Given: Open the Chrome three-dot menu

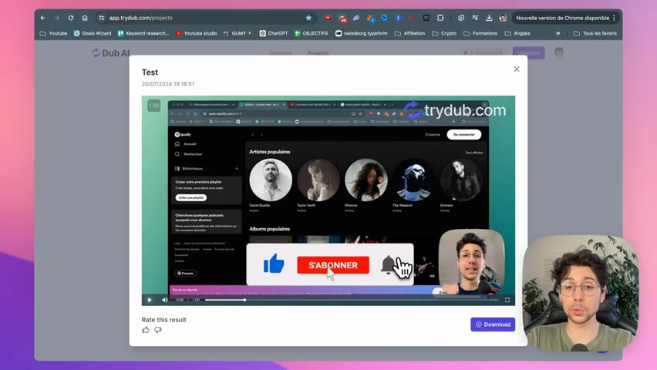Looking at the screenshot, I should (x=615, y=18).
